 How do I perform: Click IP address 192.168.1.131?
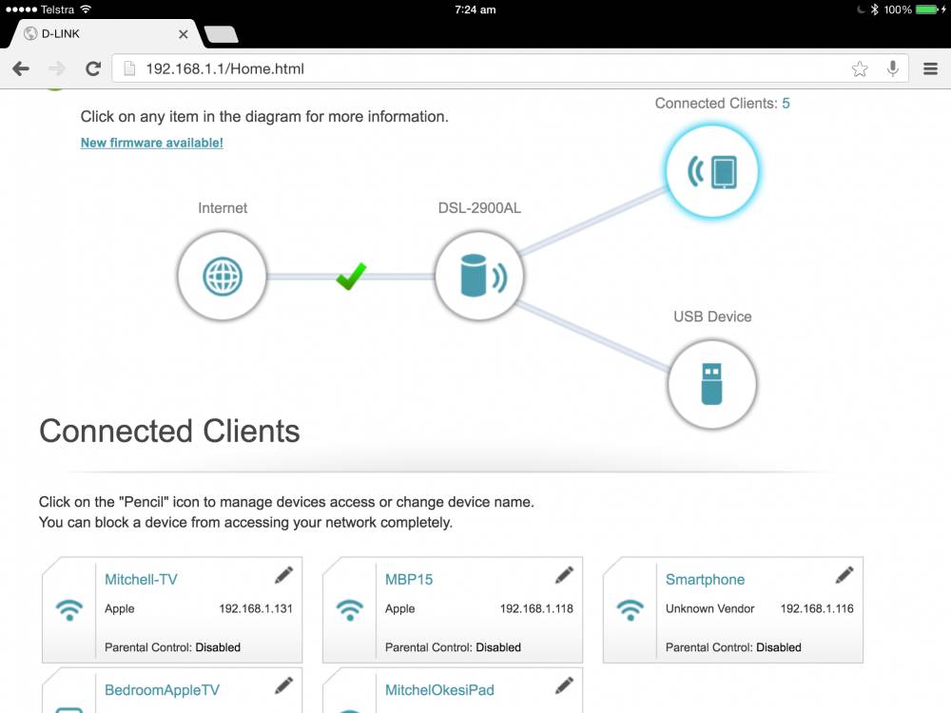(x=256, y=608)
